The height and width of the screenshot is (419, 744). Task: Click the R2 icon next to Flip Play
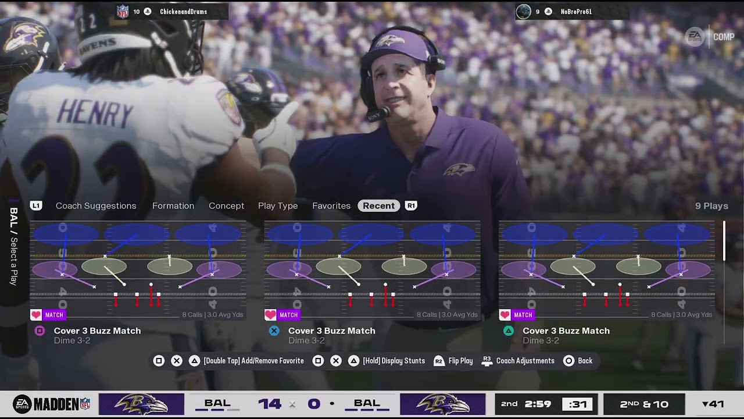439,361
